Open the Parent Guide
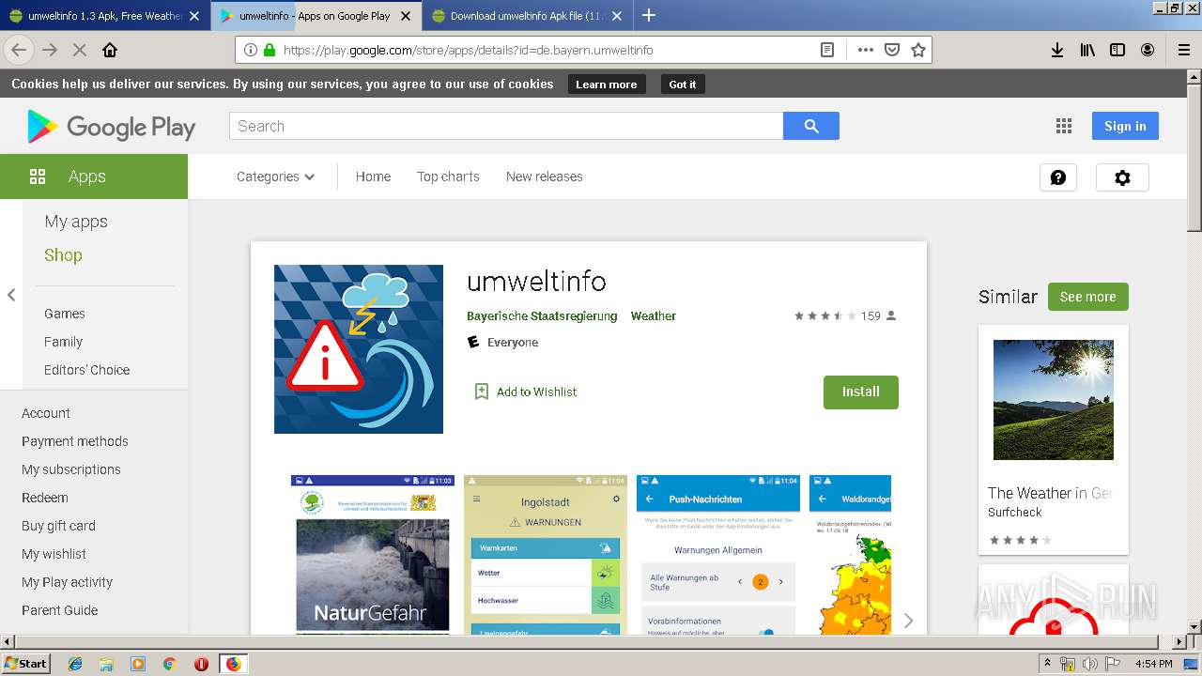This screenshot has width=1202, height=676. (60, 610)
